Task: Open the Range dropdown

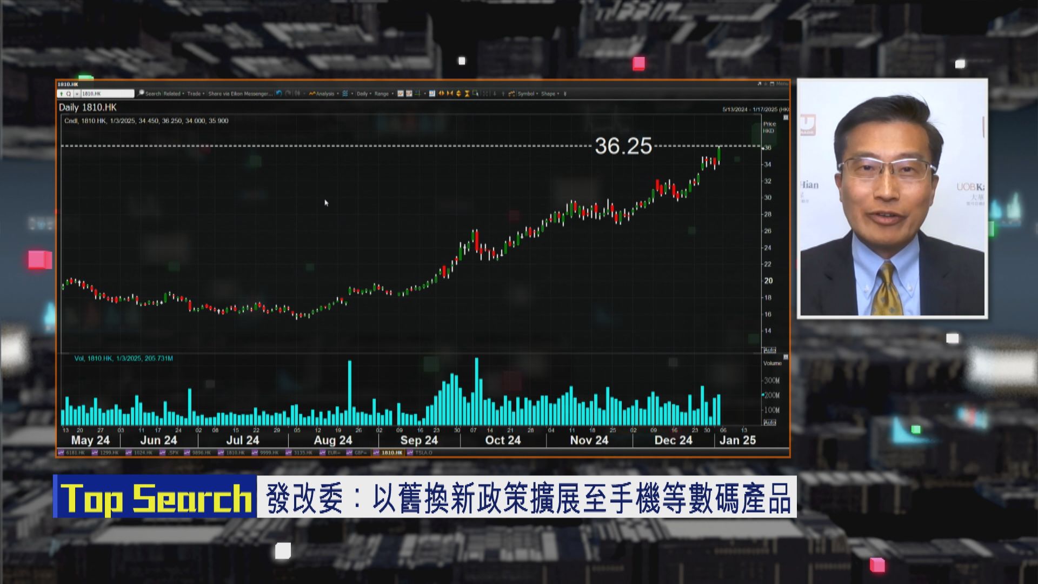Action: [x=384, y=94]
